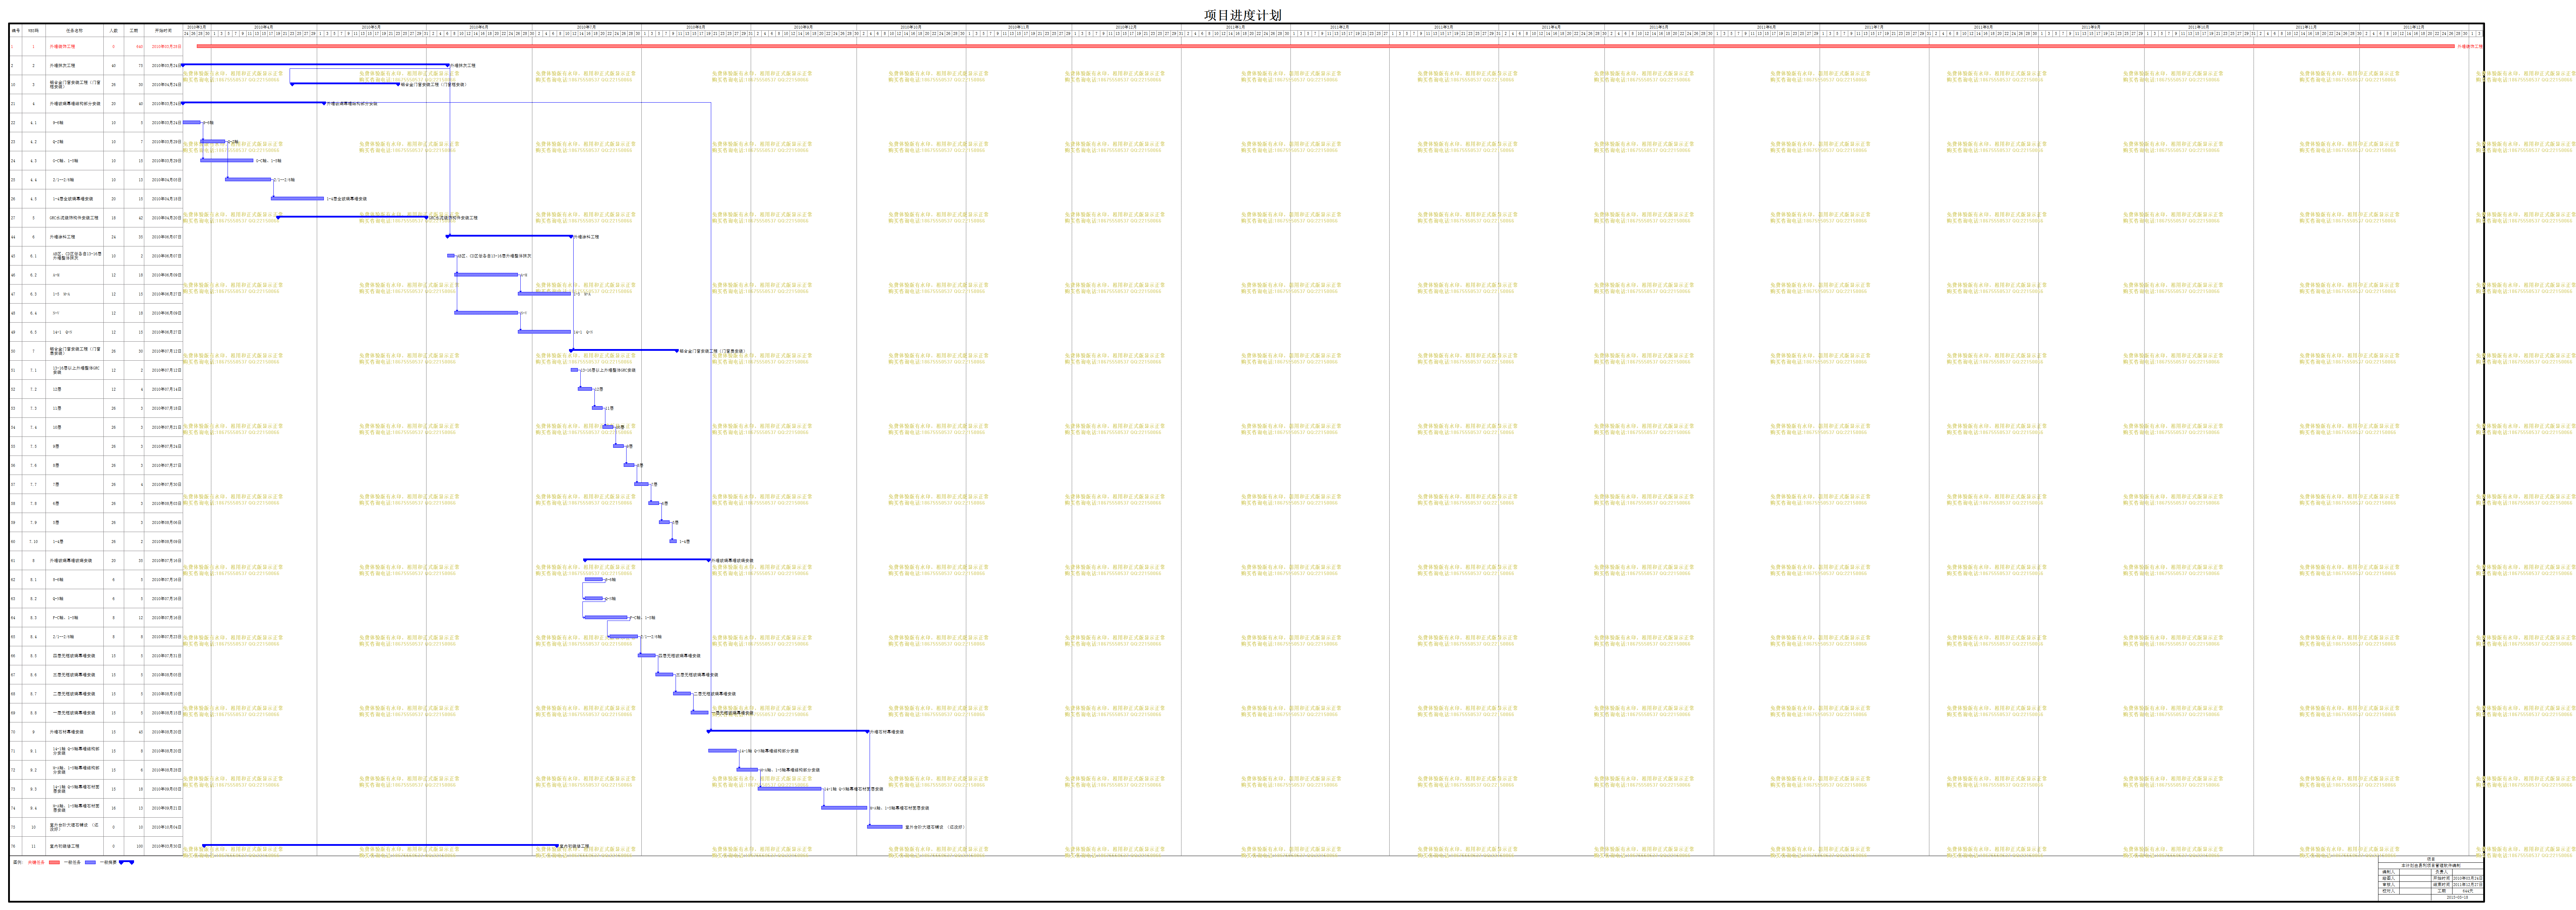Screen dimensions: 2576x910
Task: Click 外墙玻璃幕墙玻璃安装 in the task name column
Action: pyautogui.click(x=71, y=560)
